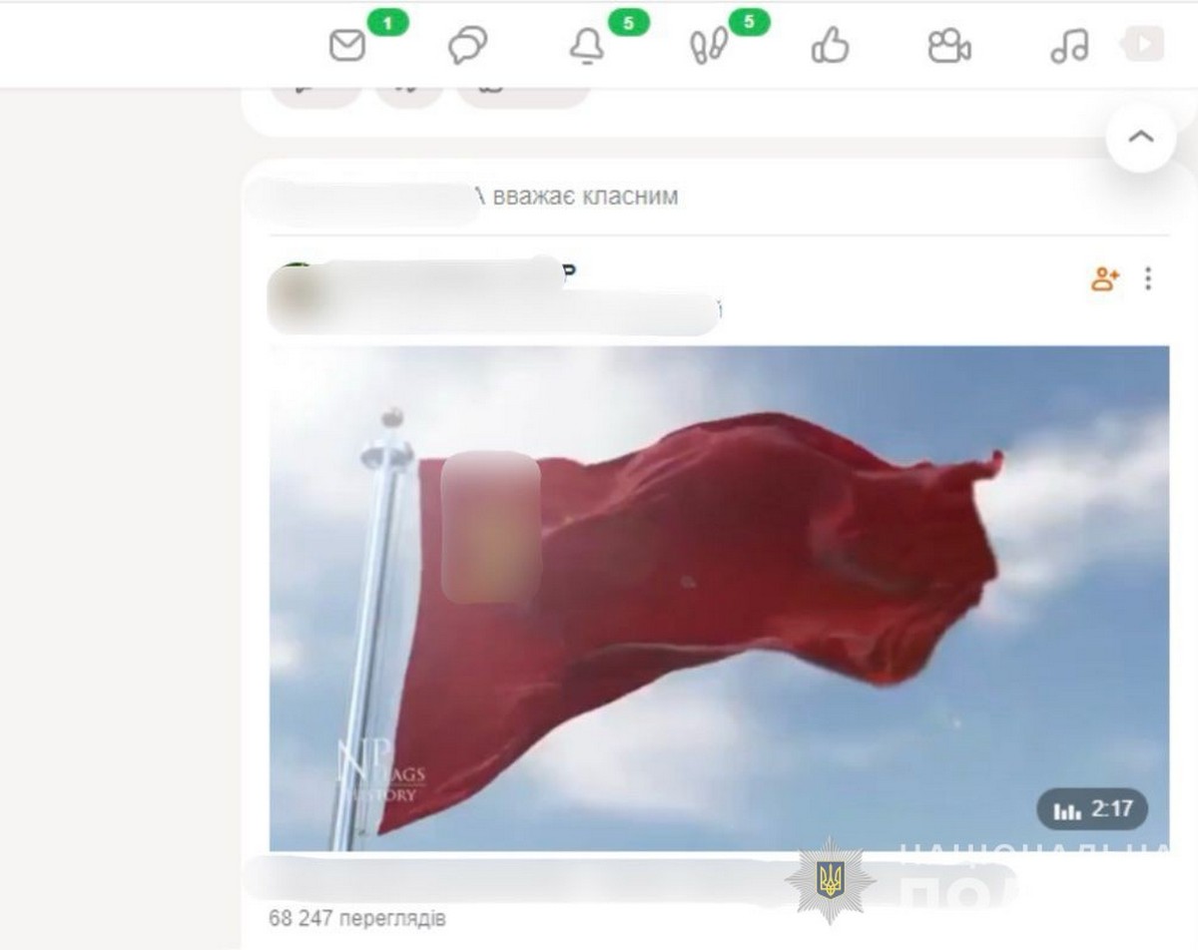Add the post author with the orange person-plus icon

[x=1104, y=279]
